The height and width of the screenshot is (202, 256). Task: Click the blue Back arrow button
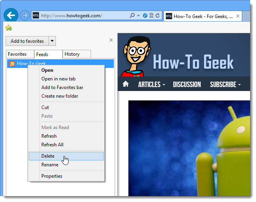point(11,15)
